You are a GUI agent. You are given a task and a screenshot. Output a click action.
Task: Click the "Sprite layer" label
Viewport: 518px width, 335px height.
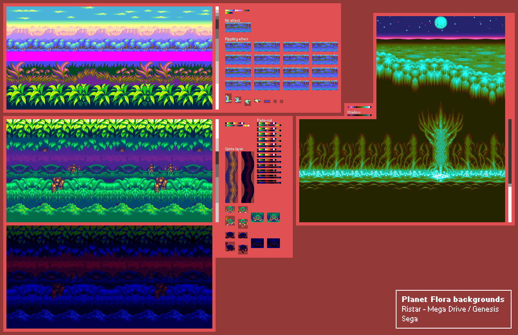(x=234, y=149)
